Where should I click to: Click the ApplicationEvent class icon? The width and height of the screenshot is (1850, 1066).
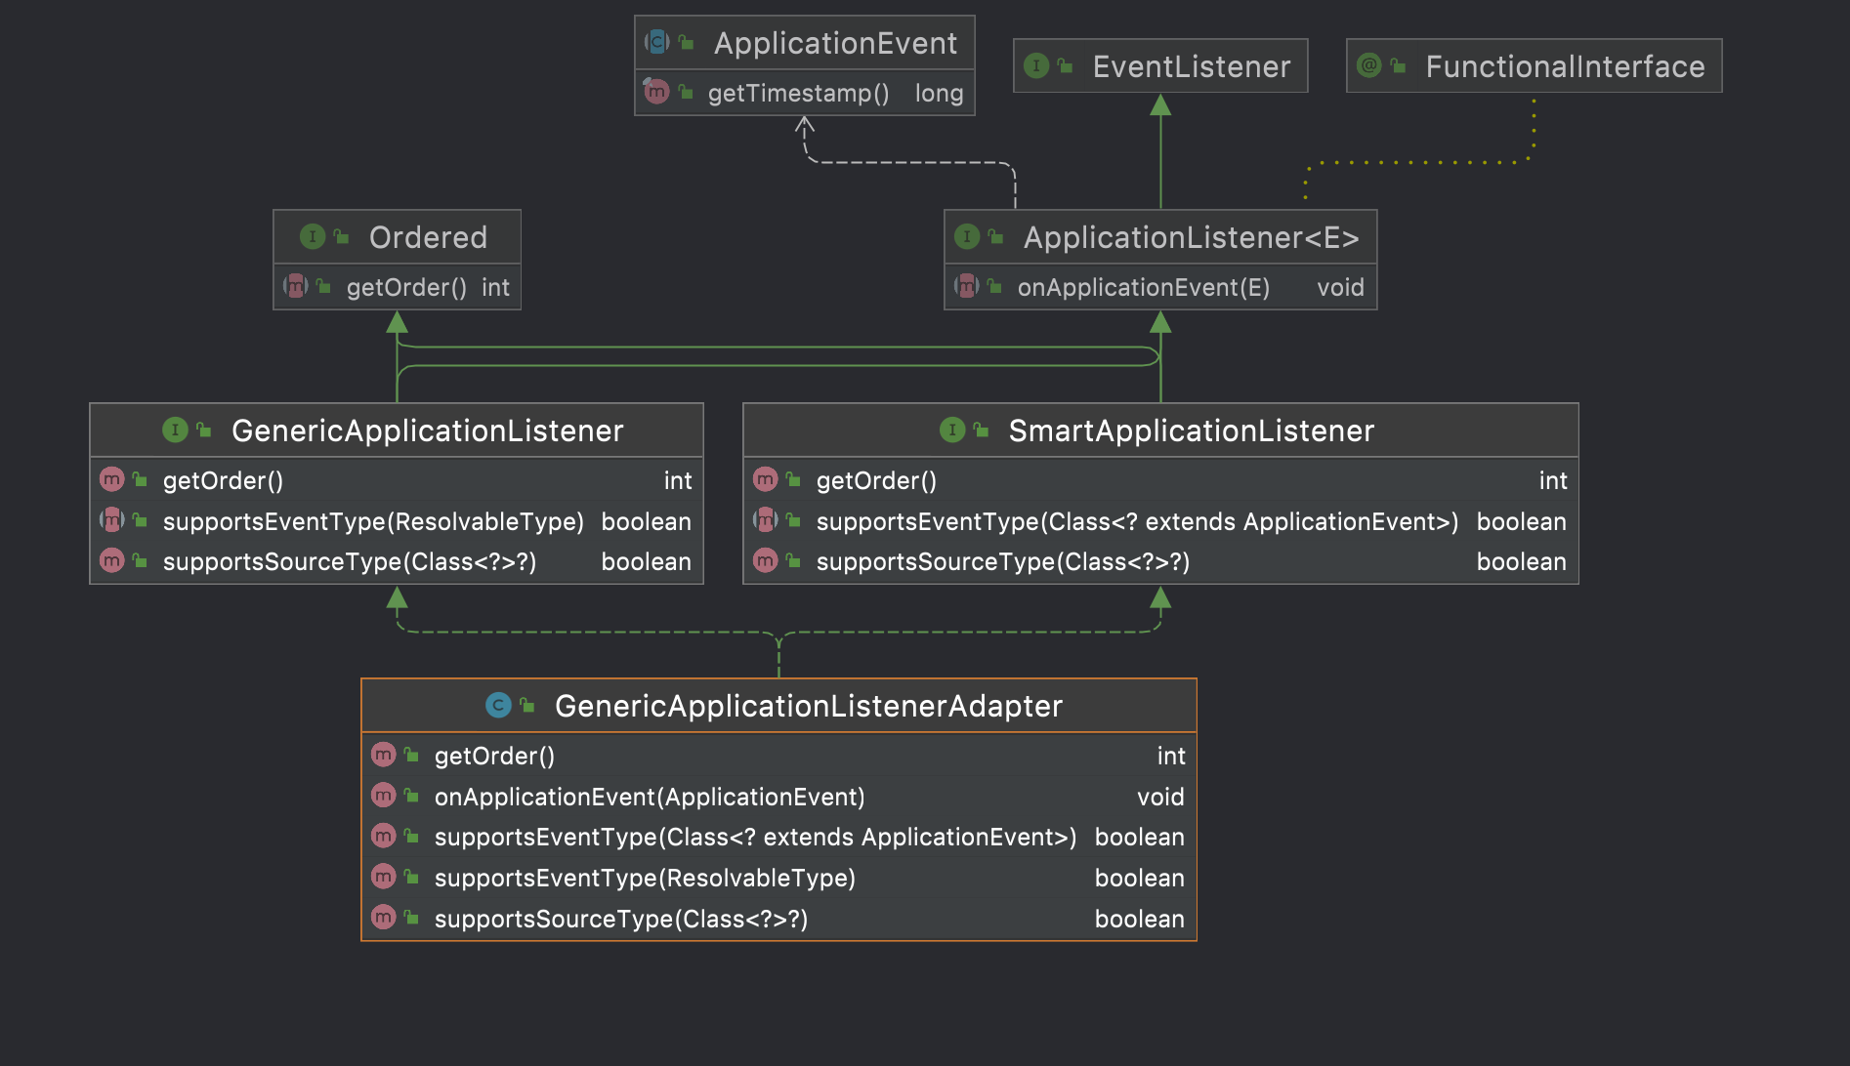[656, 42]
